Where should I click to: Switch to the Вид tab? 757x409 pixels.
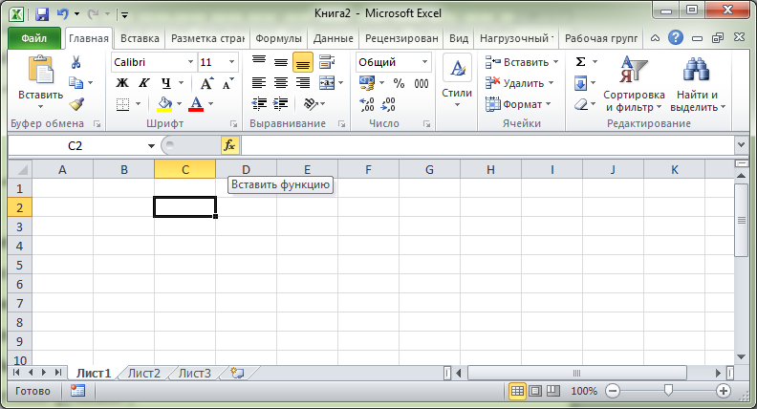[x=459, y=38]
